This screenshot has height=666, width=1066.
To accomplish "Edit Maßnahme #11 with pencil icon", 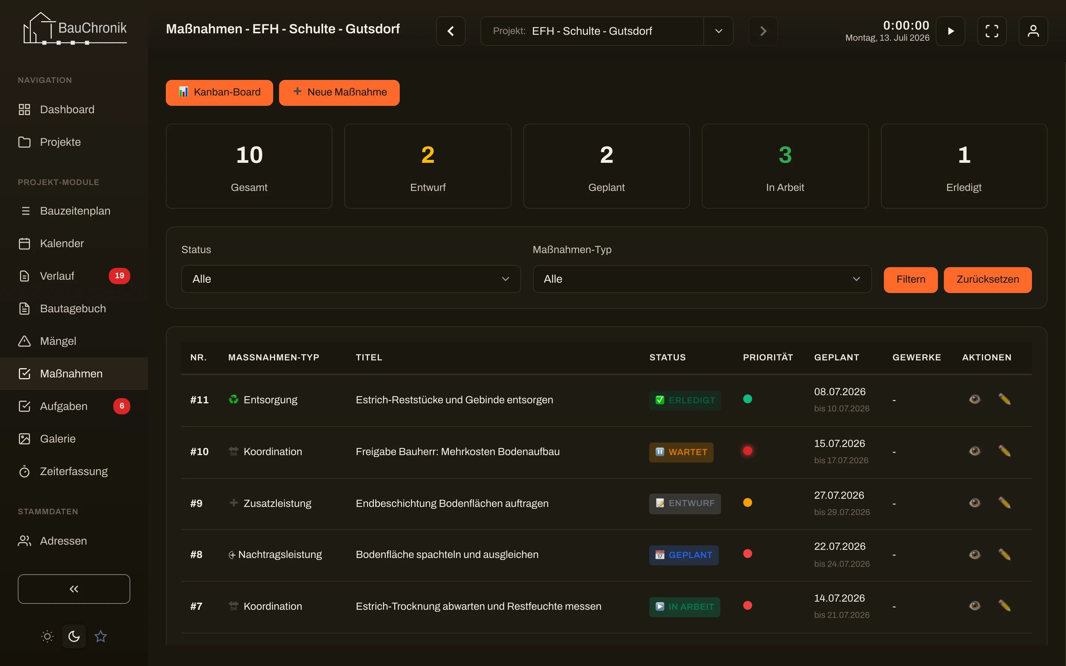I will point(1004,400).
